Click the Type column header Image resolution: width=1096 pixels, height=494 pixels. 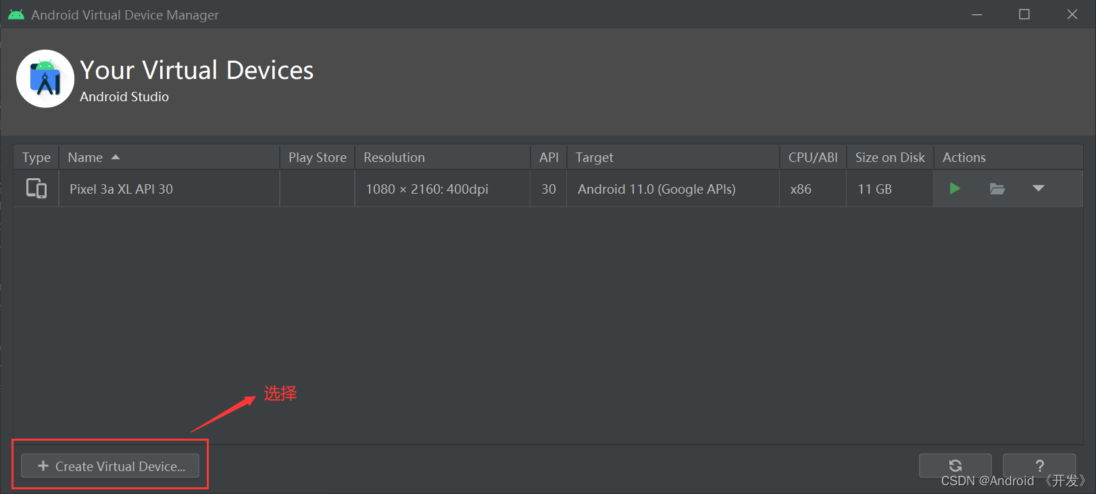click(x=36, y=157)
